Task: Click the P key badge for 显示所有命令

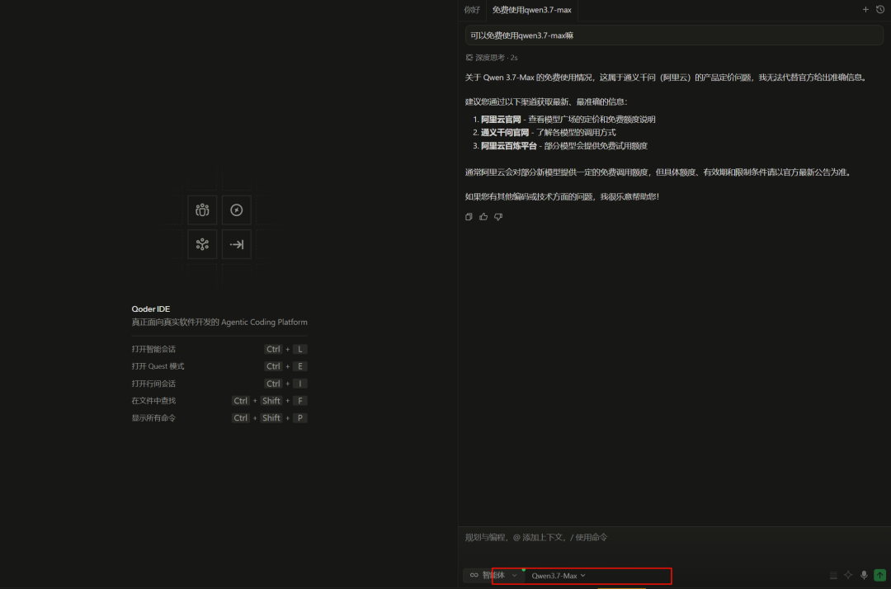Action: click(x=300, y=418)
